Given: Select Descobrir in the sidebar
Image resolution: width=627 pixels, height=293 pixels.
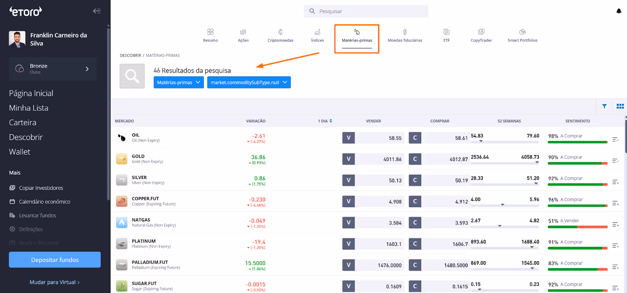Looking at the screenshot, I should (x=26, y=137).
